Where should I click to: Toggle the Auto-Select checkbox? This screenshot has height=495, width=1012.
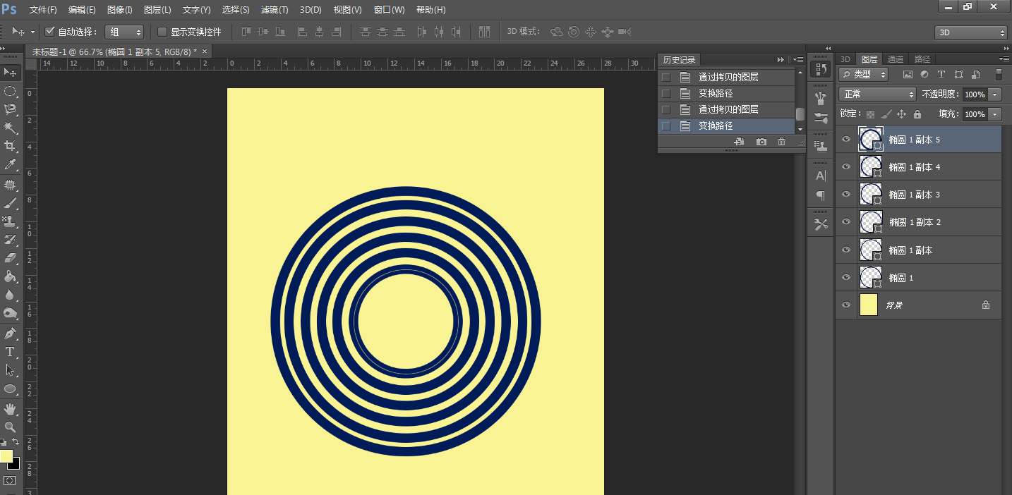[50, 32]
